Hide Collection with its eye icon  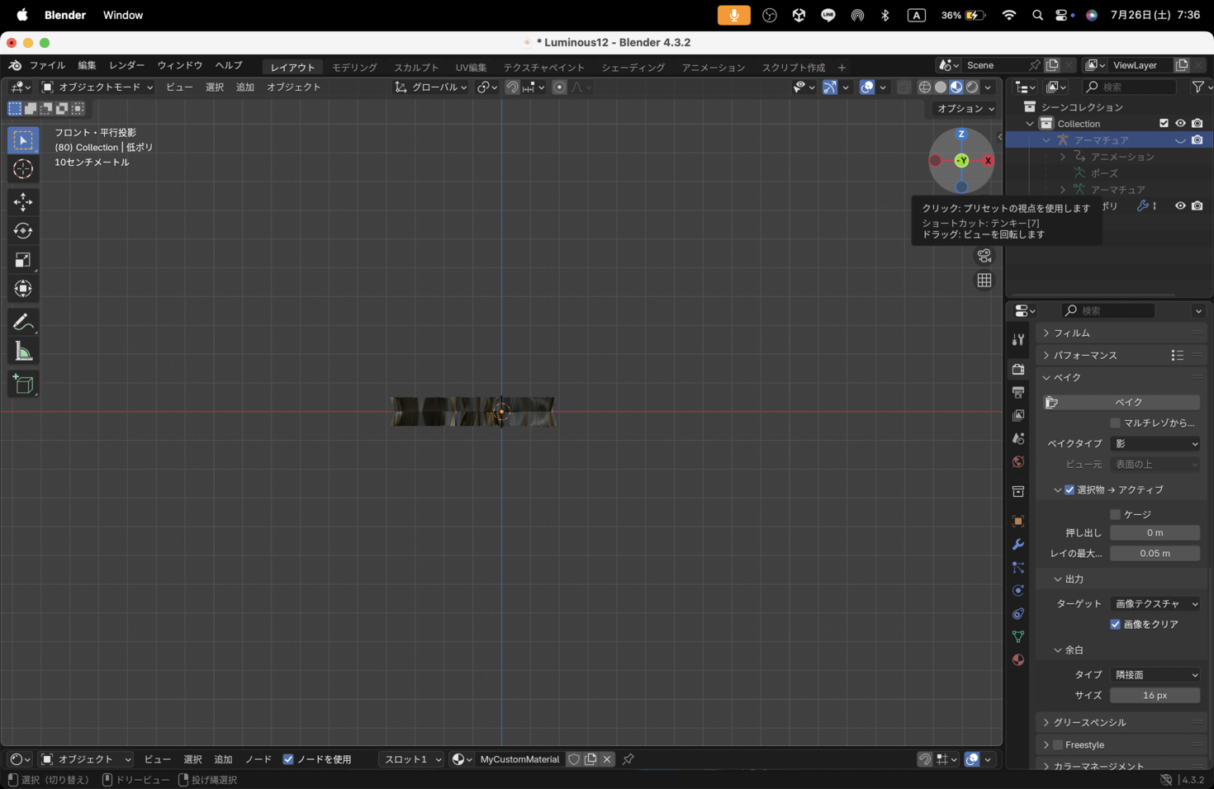coord(1180,124)
